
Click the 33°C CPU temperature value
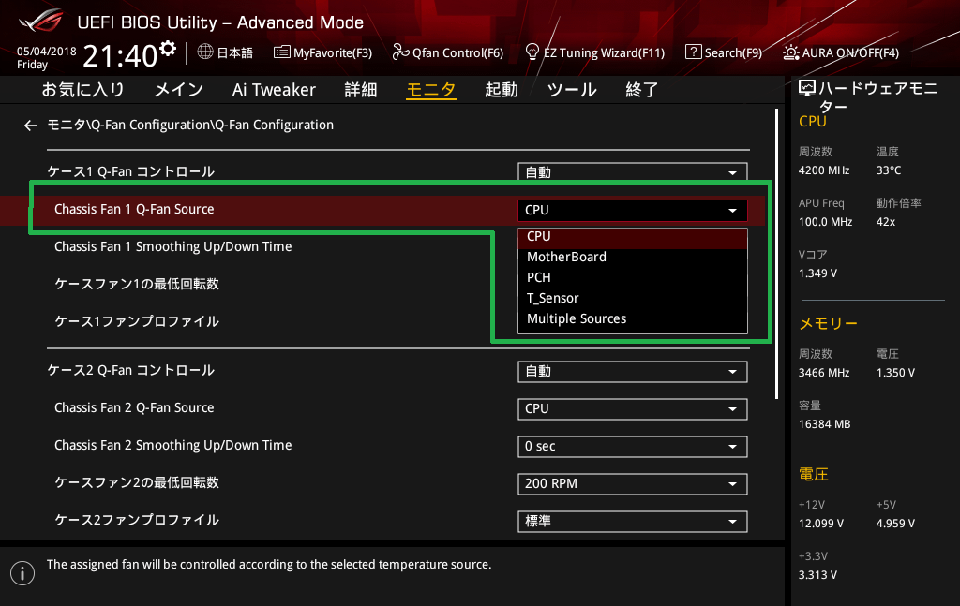point(889,170)
